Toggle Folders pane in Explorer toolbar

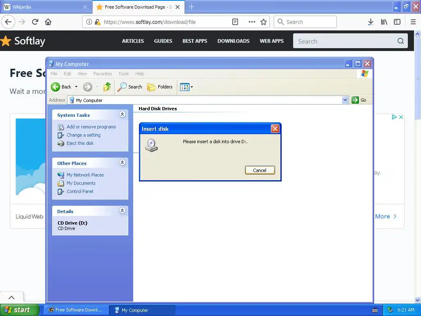[160, 87]
